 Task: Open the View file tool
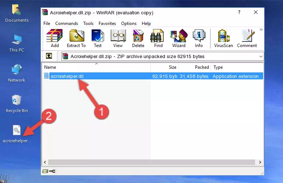click(x=118, y=38)
